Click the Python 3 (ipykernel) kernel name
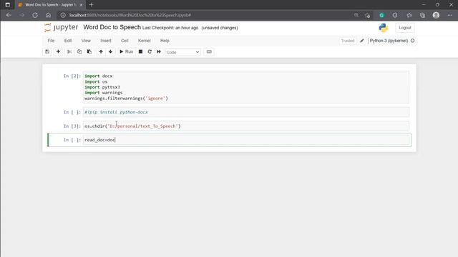The image size is (458, 257). pos(389,41)
